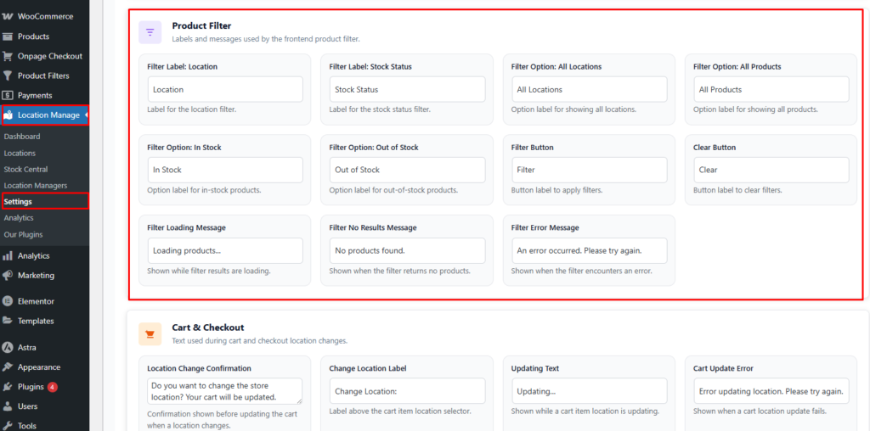The height and width of the screenshot is (431, 870).
Task: Click the Products menu icon
Action: click(8, 36)
